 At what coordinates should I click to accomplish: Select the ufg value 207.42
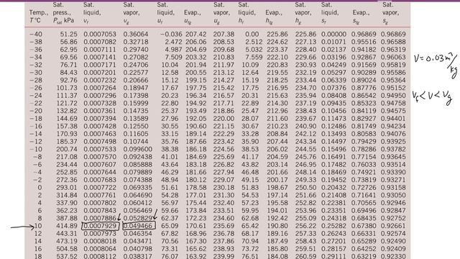coord(196,35)
